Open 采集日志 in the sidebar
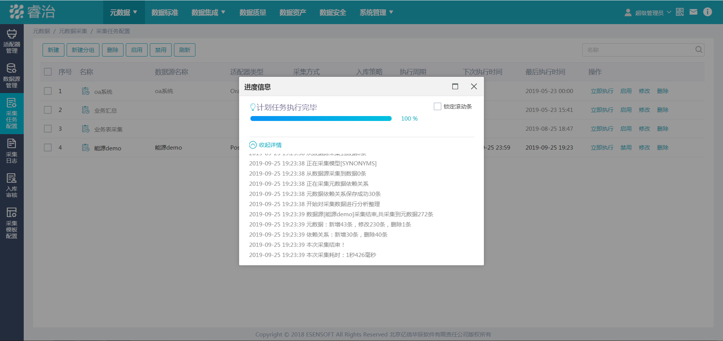This screenshot has height=341, width=723. click(12, 151)
